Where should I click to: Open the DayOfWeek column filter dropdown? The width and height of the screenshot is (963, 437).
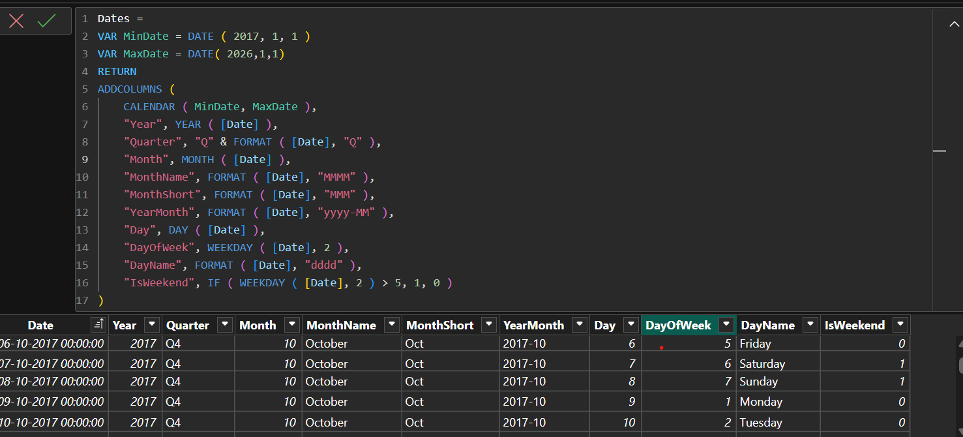726,325
